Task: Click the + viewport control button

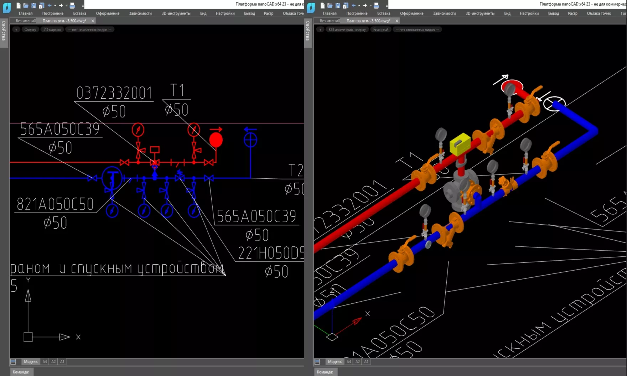Action: (x=16, y=29)
